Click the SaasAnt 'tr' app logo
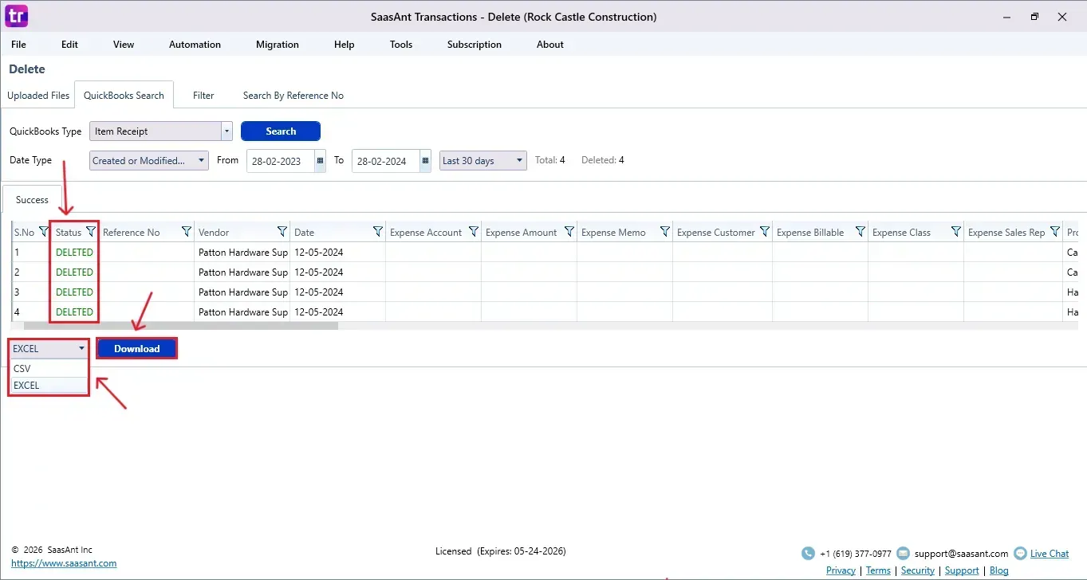1087x580 pixels. tap(16, 16)
